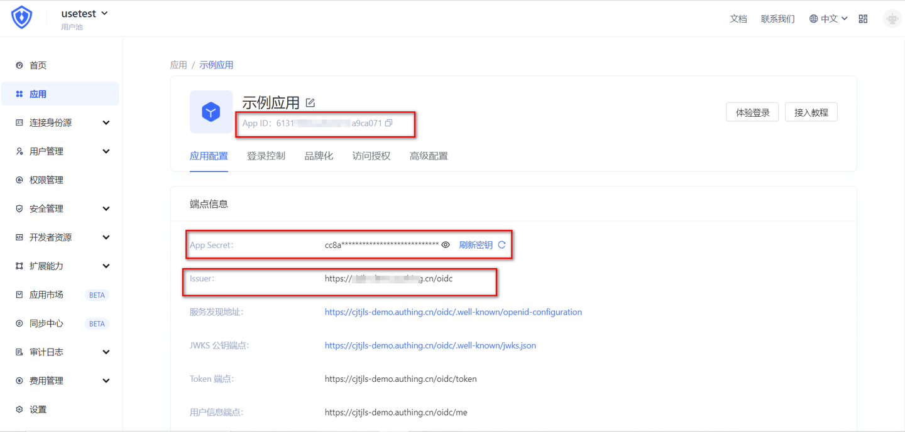Switch to the 登录控制 tab
The height and width of the screenshot is (432, 905).
[x=266, y=156]
